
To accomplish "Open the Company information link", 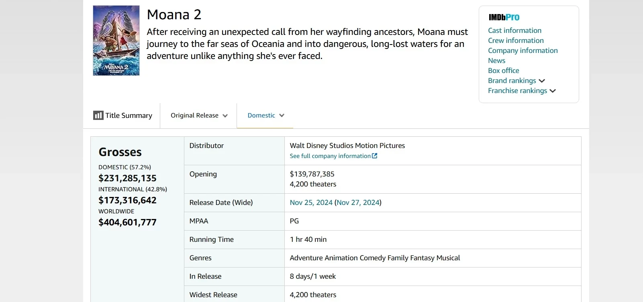I will 523,51.
